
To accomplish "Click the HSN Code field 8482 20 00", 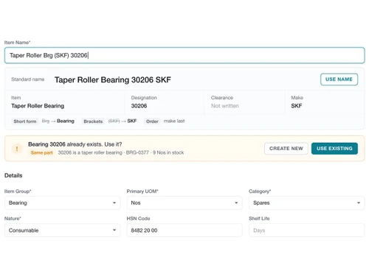I will click(x=184, y=230).
